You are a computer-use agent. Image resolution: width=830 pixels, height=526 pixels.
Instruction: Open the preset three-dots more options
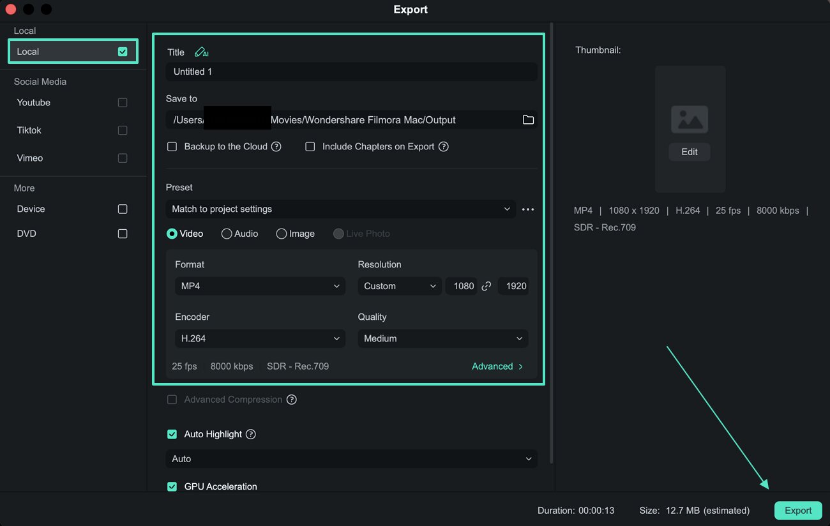[x=528, y=209]
